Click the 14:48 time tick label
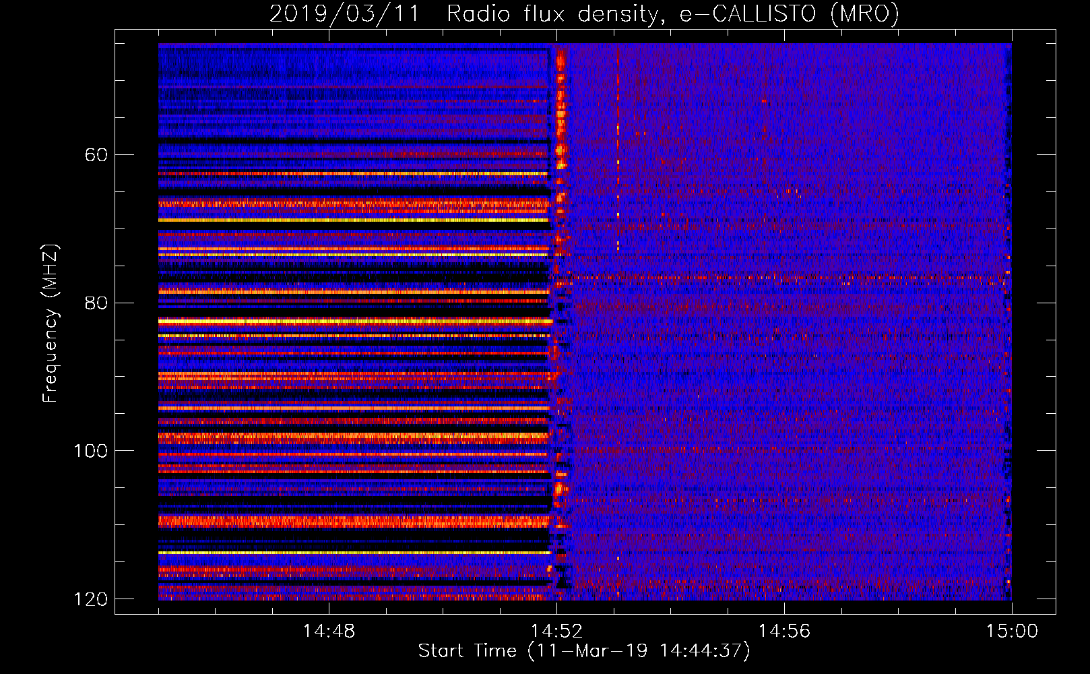Viewport: 1090px width, 674px height. 329,631
